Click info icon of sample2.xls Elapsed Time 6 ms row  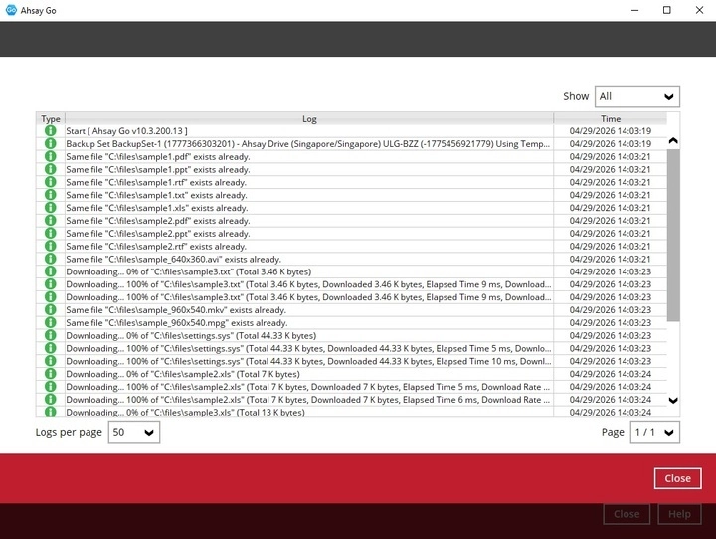coord(51,400)
